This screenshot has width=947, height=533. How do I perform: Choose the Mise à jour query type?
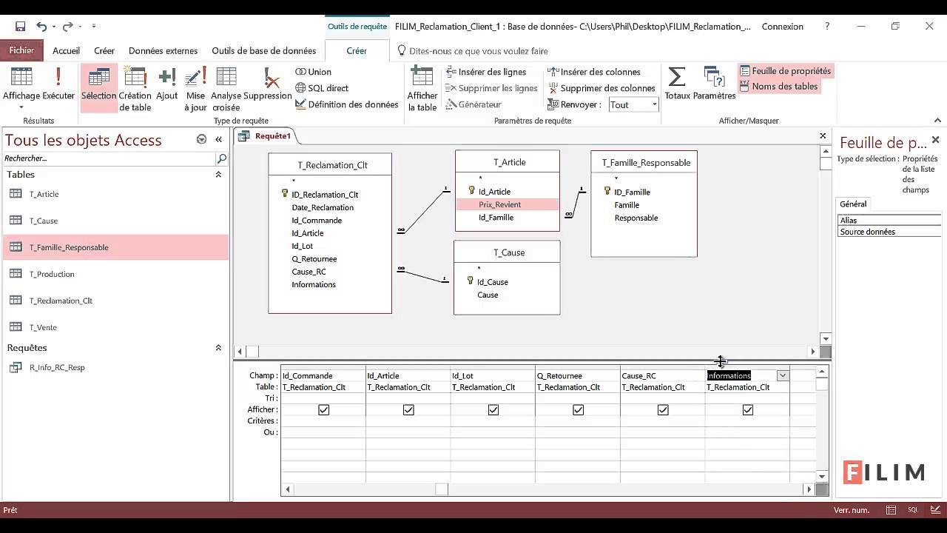coord(195,88)
